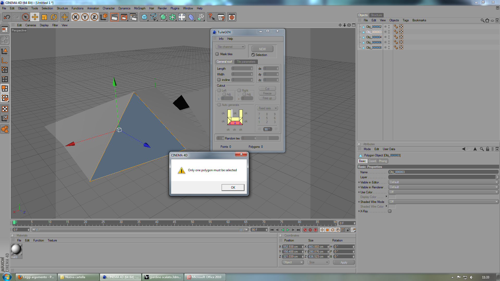Screen dimensions: 500x281
Task: Open the Visible in Editor dropdown
Action: click(x=443, y=182)
